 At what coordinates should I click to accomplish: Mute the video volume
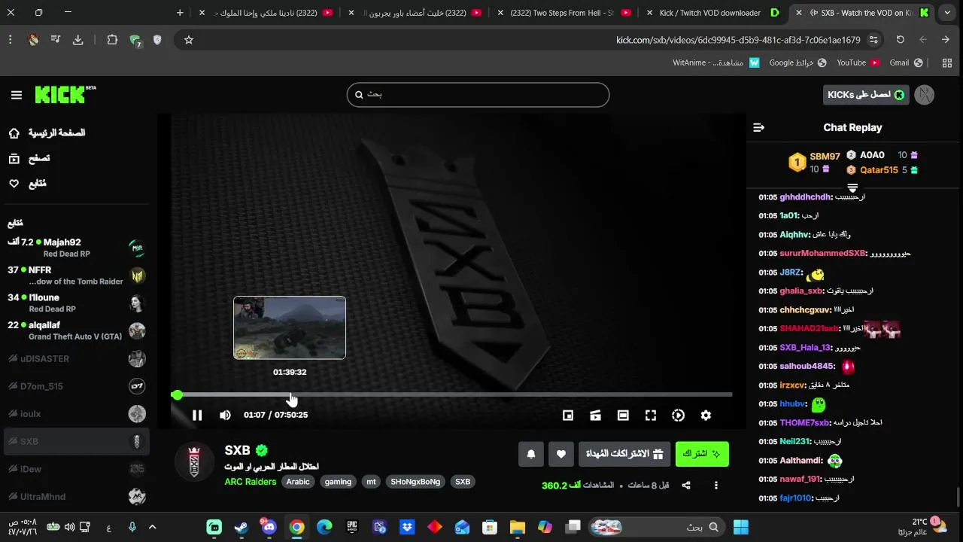[x=225, y=415]
